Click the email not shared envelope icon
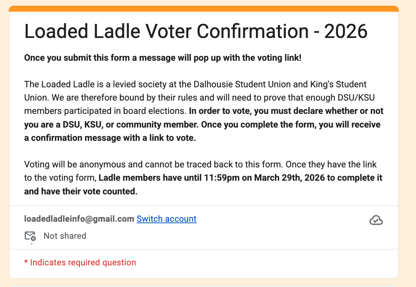416x287 pixels. (30, 236)
